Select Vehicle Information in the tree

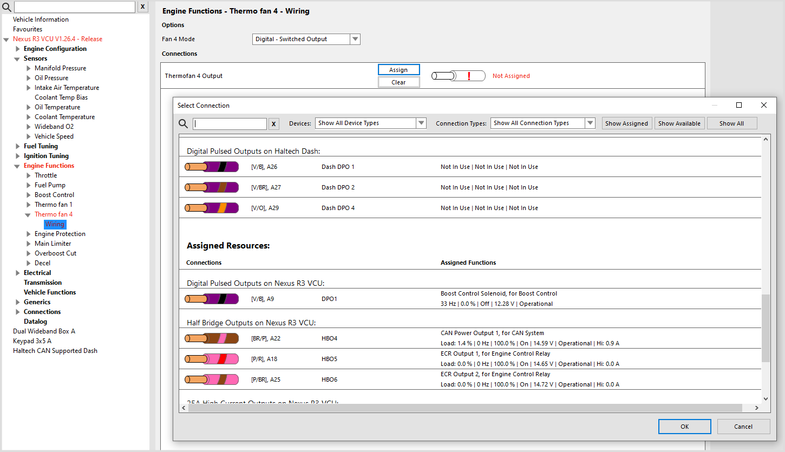click(x=41, y=19)
